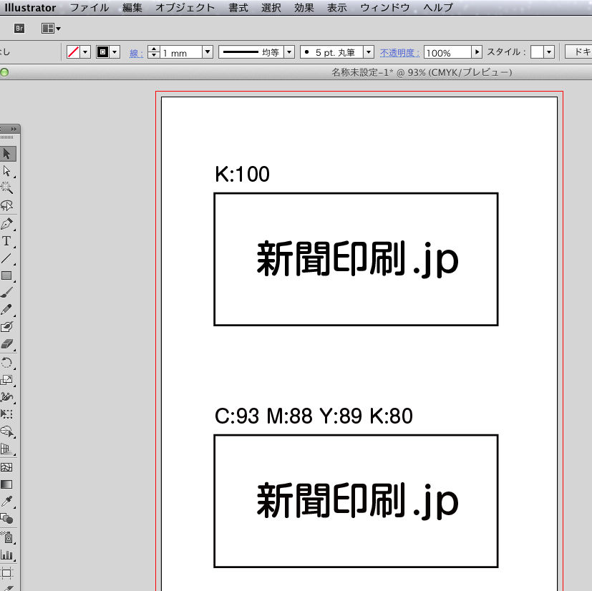The image size is (592, 591).
Task: Select the Artboard tool
Action: [7, 573]
